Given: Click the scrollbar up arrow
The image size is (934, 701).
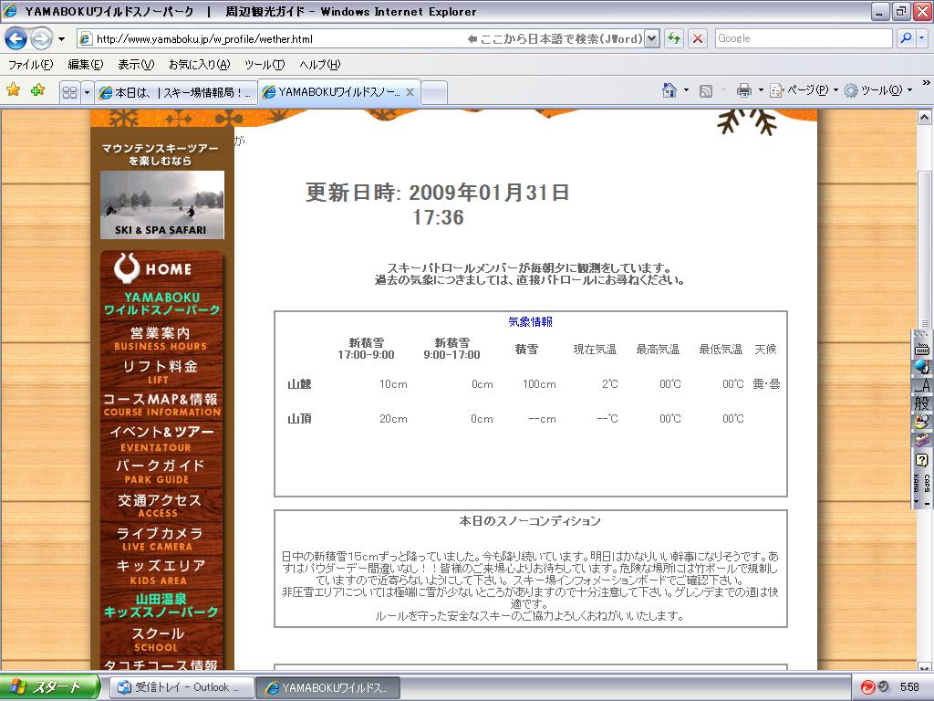Looking at the screenshot, I should (925, 118).
